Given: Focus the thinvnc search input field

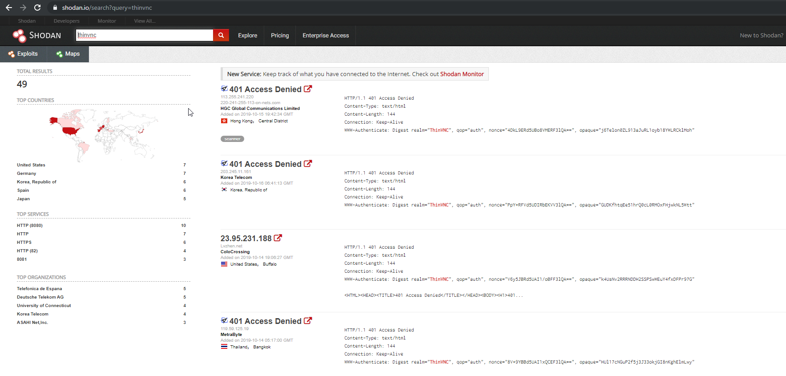Looking at the screenshot, I should pyautogui.click(x=145, y=35).
